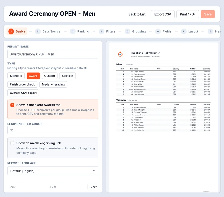224x197 pixels.
Task: Export the report as CSV
Action: point(162,14)
